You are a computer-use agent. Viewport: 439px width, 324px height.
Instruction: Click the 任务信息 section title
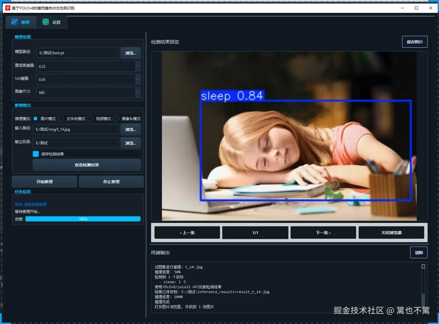pyautogui.click(x=23, y=191)
